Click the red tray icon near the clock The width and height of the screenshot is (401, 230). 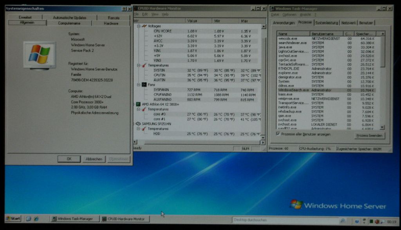[377, 221]
